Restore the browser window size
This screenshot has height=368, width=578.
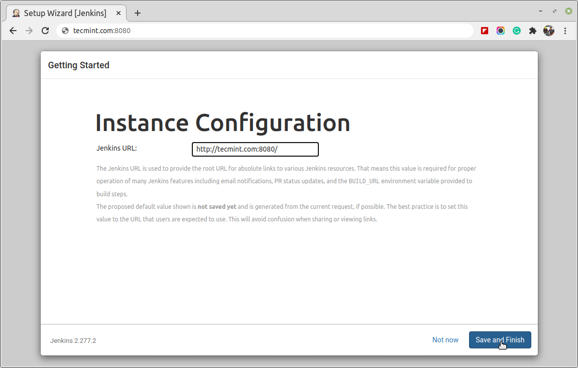point(554,11)
